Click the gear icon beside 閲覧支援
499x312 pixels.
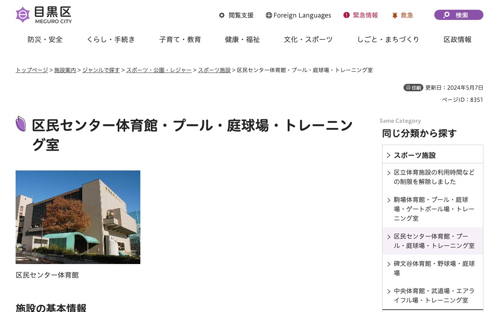[222, 15]
